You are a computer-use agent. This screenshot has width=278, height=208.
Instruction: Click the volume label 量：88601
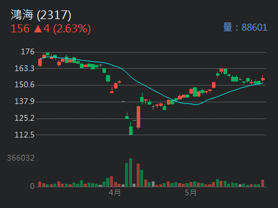[x=245, y=27]
